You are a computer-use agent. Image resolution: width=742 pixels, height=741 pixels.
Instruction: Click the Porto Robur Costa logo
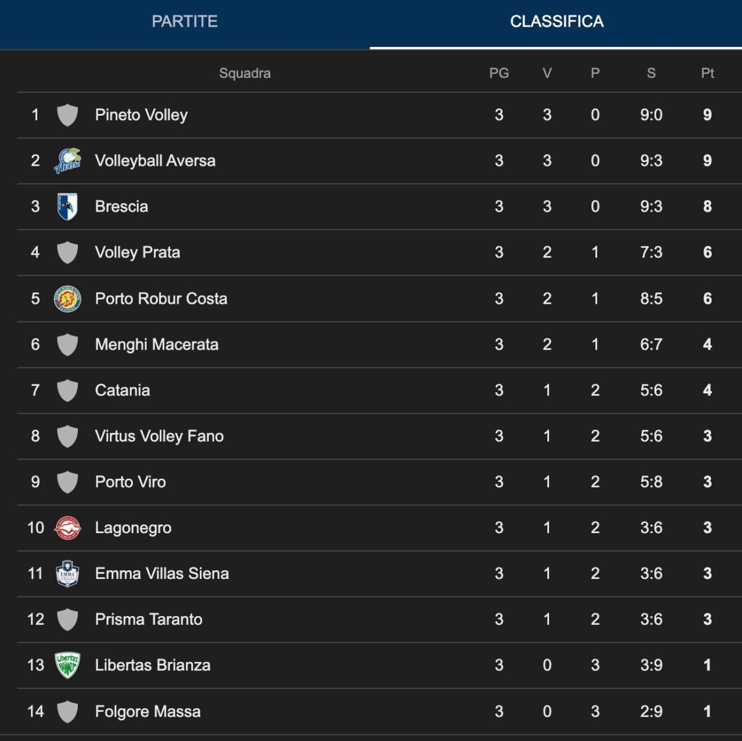68,298
